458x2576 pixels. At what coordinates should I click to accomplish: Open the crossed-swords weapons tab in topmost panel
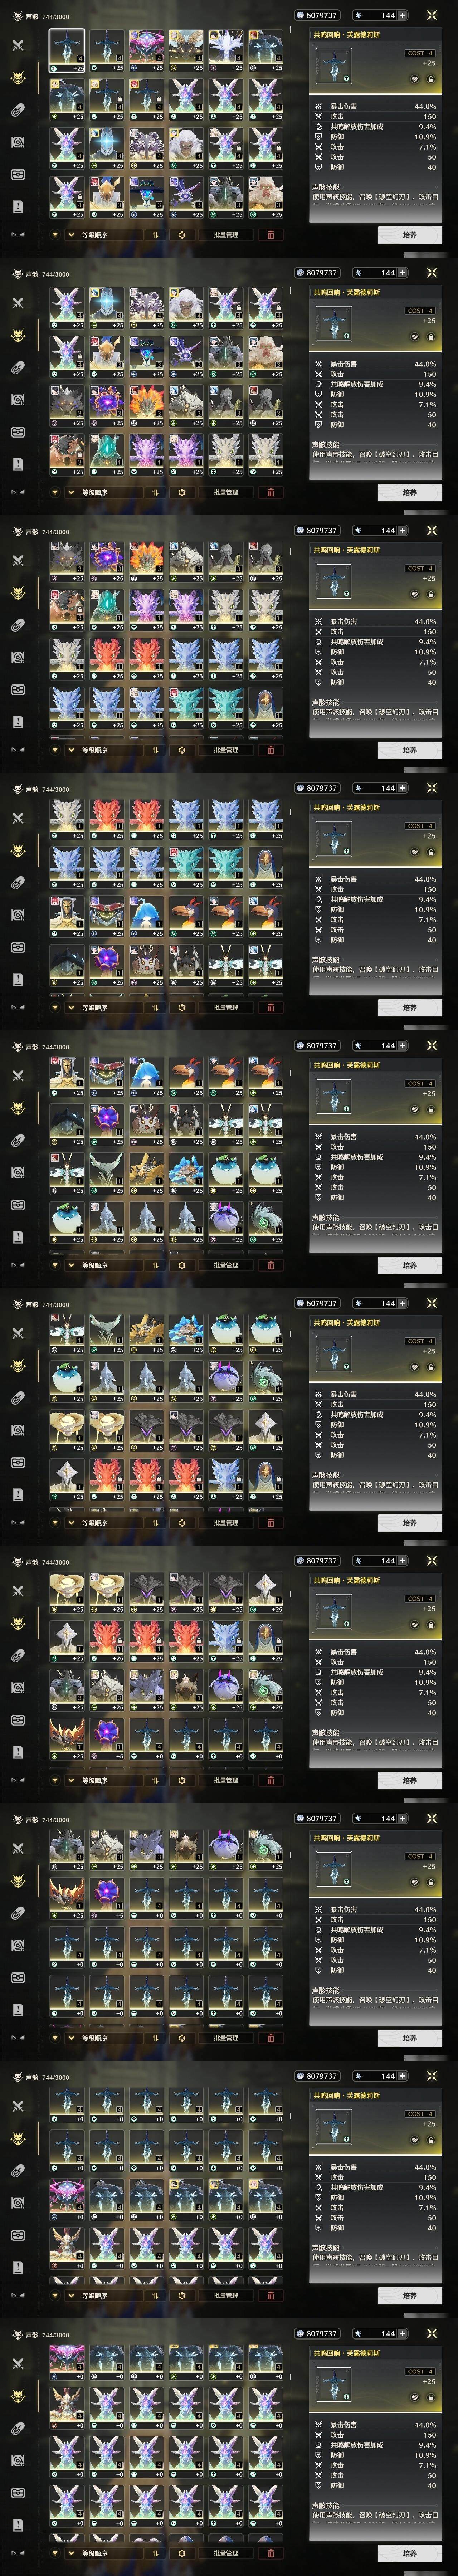click(x=17, y=45)
